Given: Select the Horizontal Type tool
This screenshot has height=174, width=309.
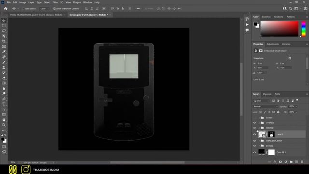Looking at the screenshot, I should [4, 104].
